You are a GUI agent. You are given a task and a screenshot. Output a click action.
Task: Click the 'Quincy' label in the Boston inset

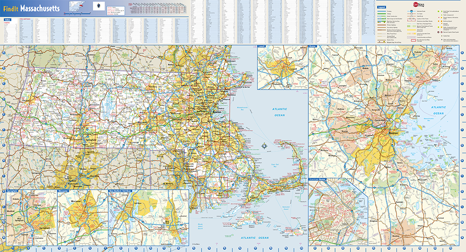coord(400,163)
